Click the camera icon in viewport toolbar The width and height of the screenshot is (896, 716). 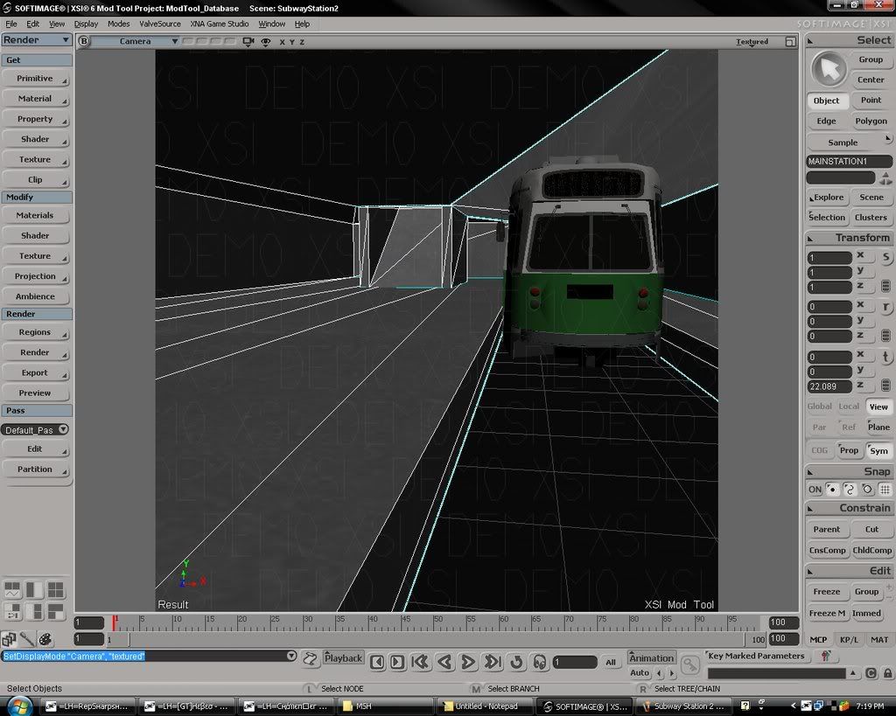[x=248, y=42]
